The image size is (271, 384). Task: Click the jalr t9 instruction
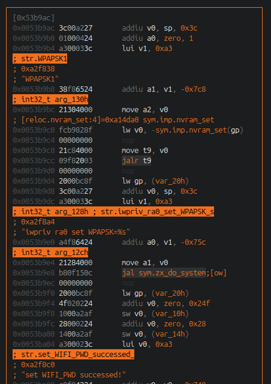(x=136, y=161)
